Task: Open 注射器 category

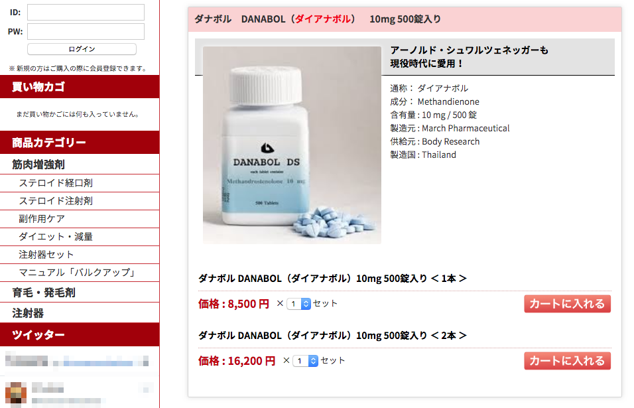Action: (28, 313)
